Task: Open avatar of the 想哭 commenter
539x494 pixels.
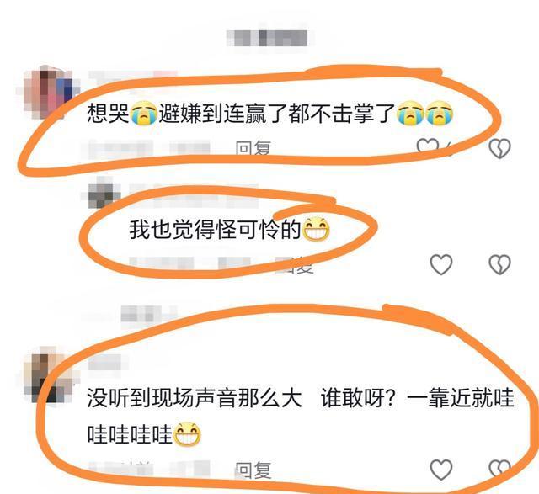Action: (x=48, y=92)
